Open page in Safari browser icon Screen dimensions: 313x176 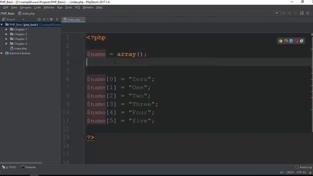click(291, 41)
